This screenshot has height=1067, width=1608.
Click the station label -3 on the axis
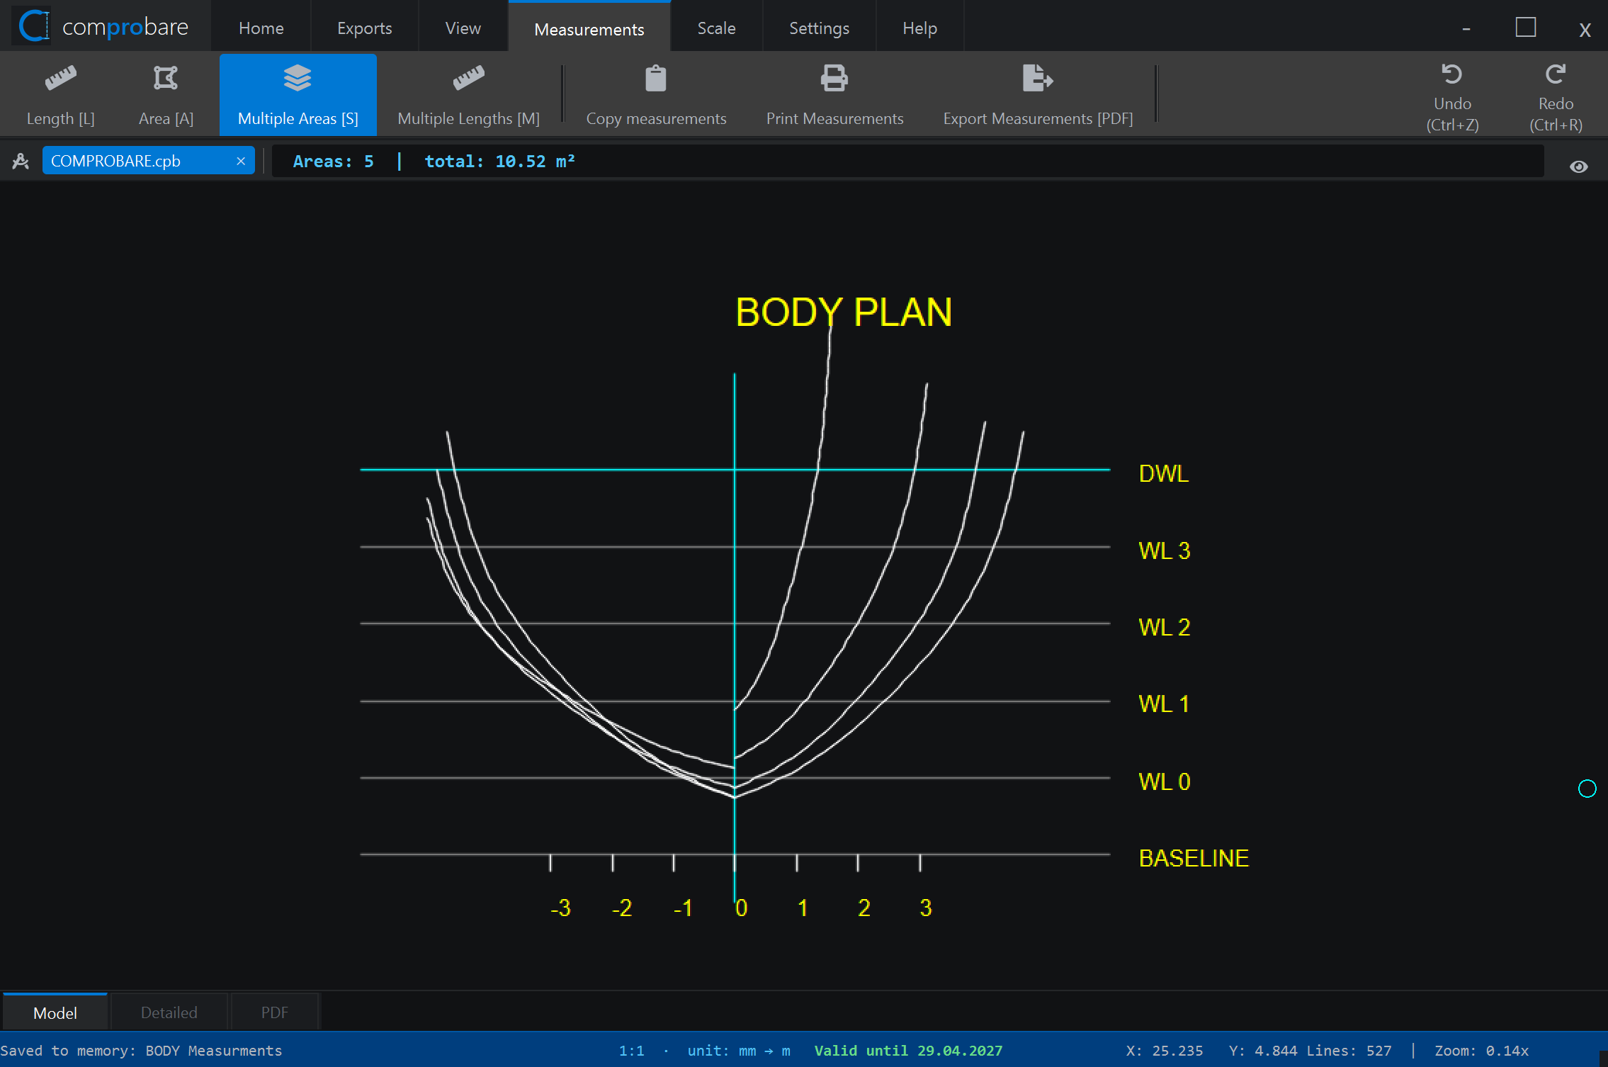(560, 908)
